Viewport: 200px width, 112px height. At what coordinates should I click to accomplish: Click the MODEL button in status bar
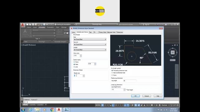98,105
